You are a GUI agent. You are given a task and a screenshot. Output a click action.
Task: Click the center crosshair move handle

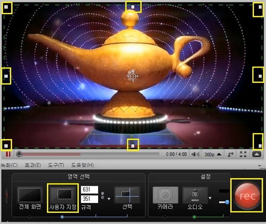coord(133,76)
